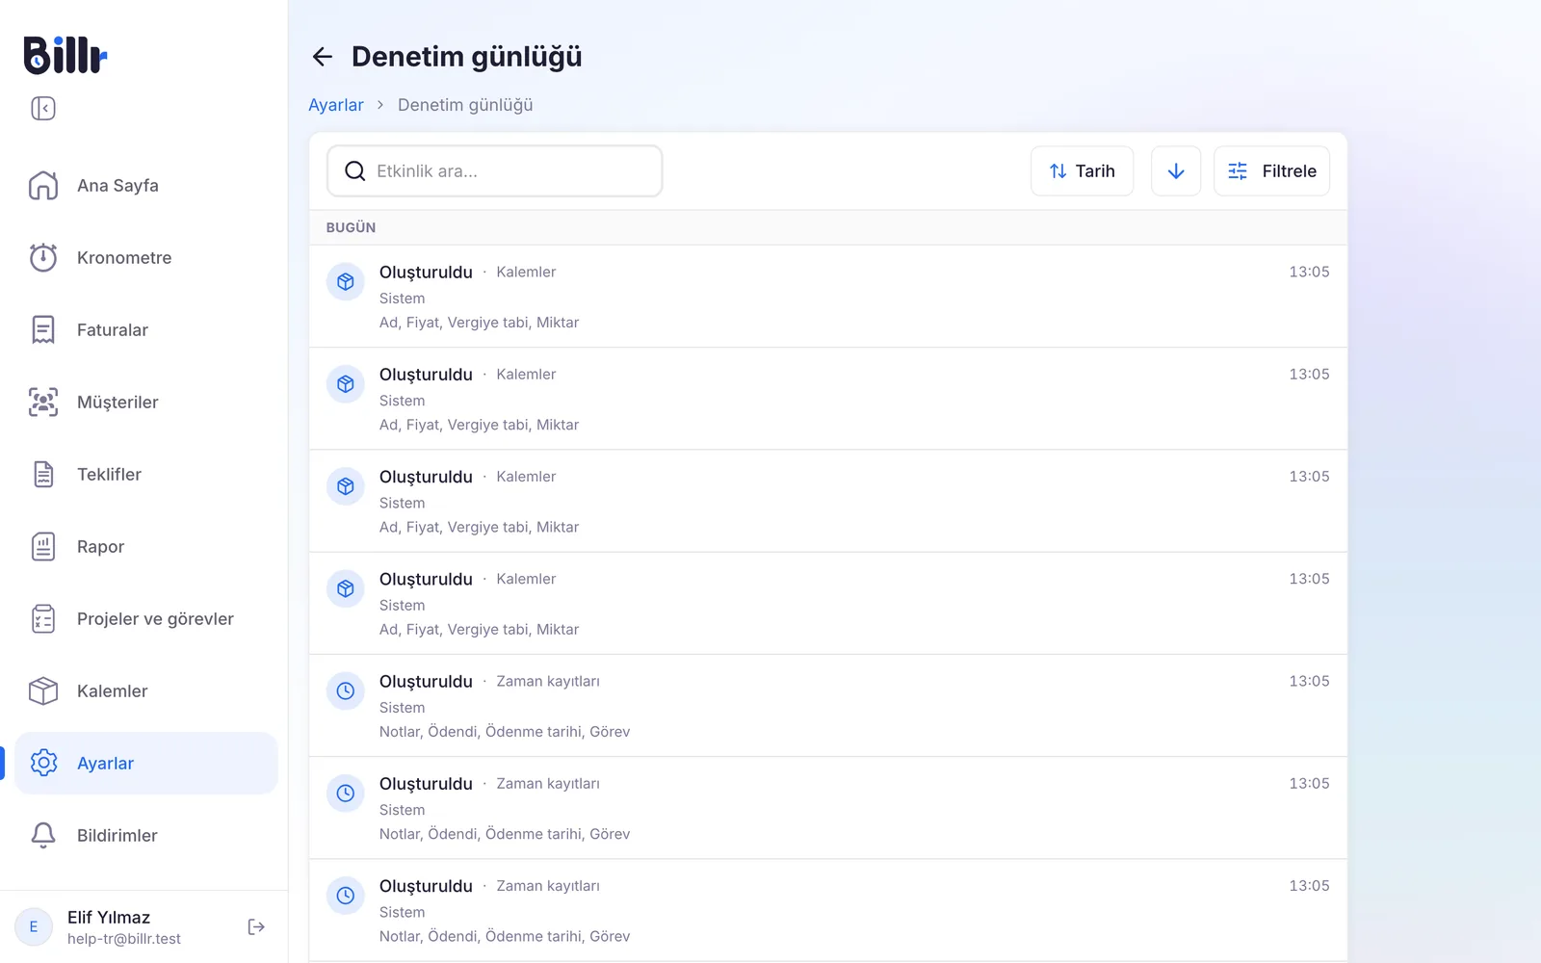Click the help-tr@billr.test email text
Screen dimensions: 1541x963
click(124, 939)
